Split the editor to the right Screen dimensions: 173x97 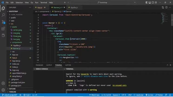pos(167,8)
